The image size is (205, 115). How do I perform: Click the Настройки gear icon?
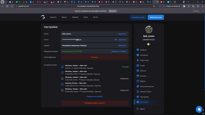click(138, 102)
